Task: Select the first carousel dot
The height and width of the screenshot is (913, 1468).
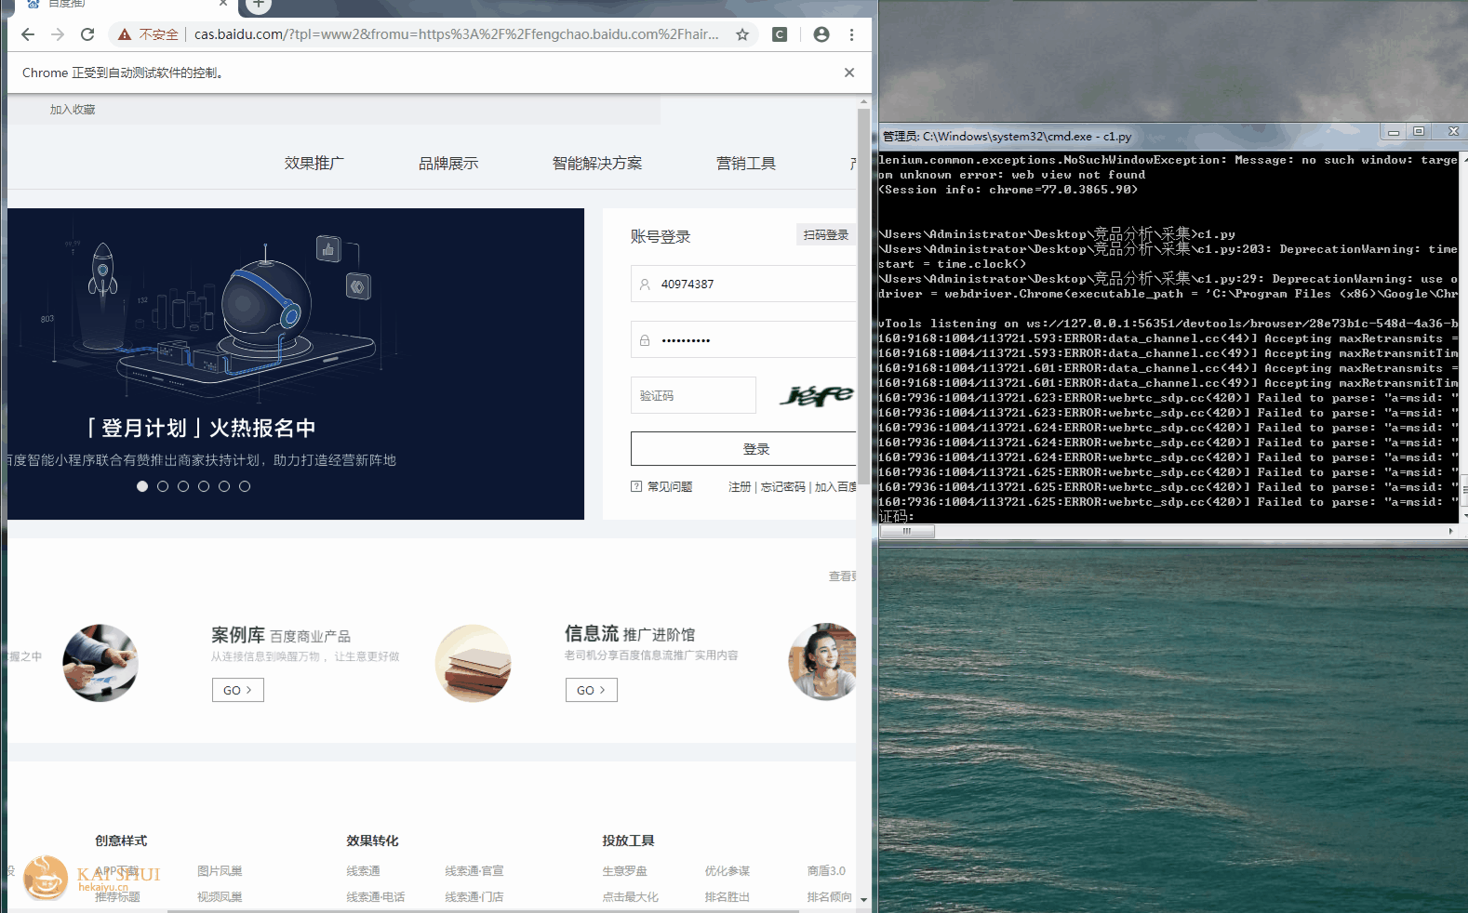Action: pos(142,486)
